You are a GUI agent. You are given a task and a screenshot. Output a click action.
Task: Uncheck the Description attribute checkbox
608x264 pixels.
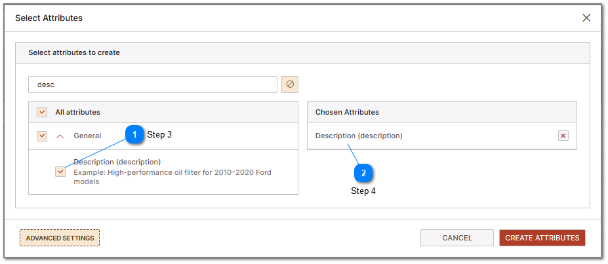[x=60, y=172]
